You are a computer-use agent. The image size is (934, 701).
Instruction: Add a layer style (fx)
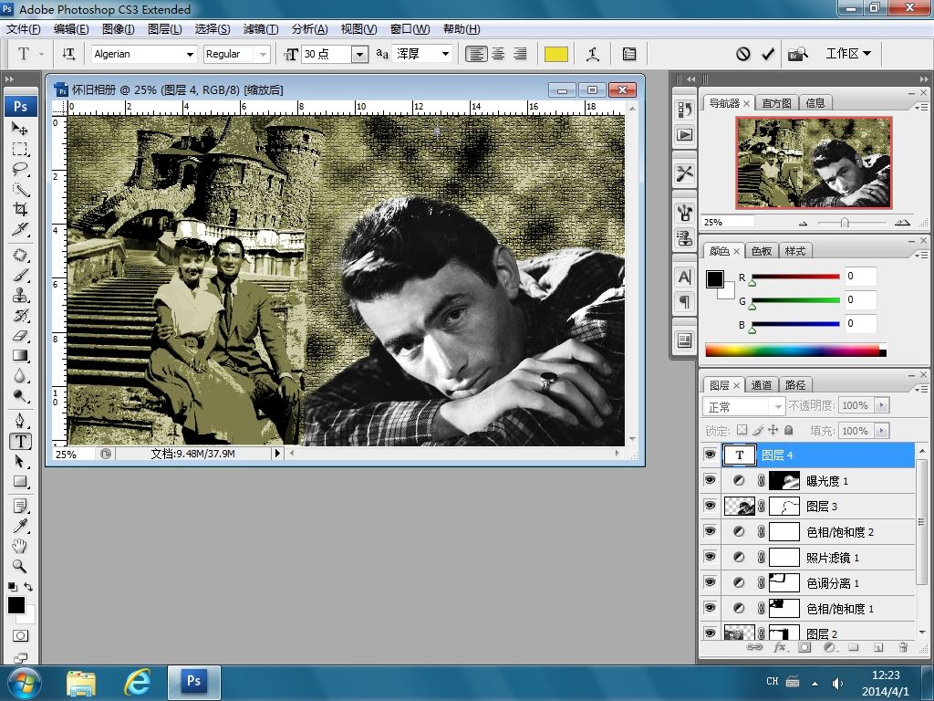pos(779,647)
